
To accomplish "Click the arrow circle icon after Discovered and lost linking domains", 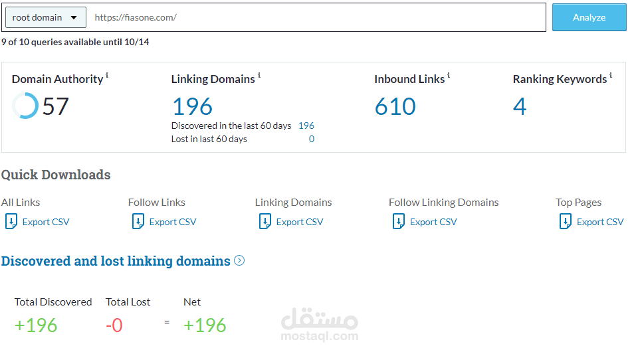I will click(239, 260).
